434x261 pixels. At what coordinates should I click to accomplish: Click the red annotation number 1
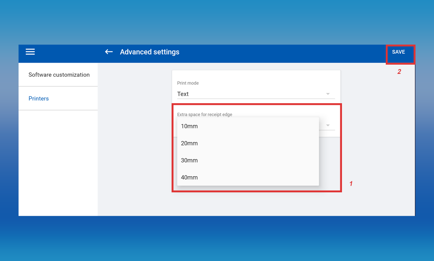click(351, 184)
